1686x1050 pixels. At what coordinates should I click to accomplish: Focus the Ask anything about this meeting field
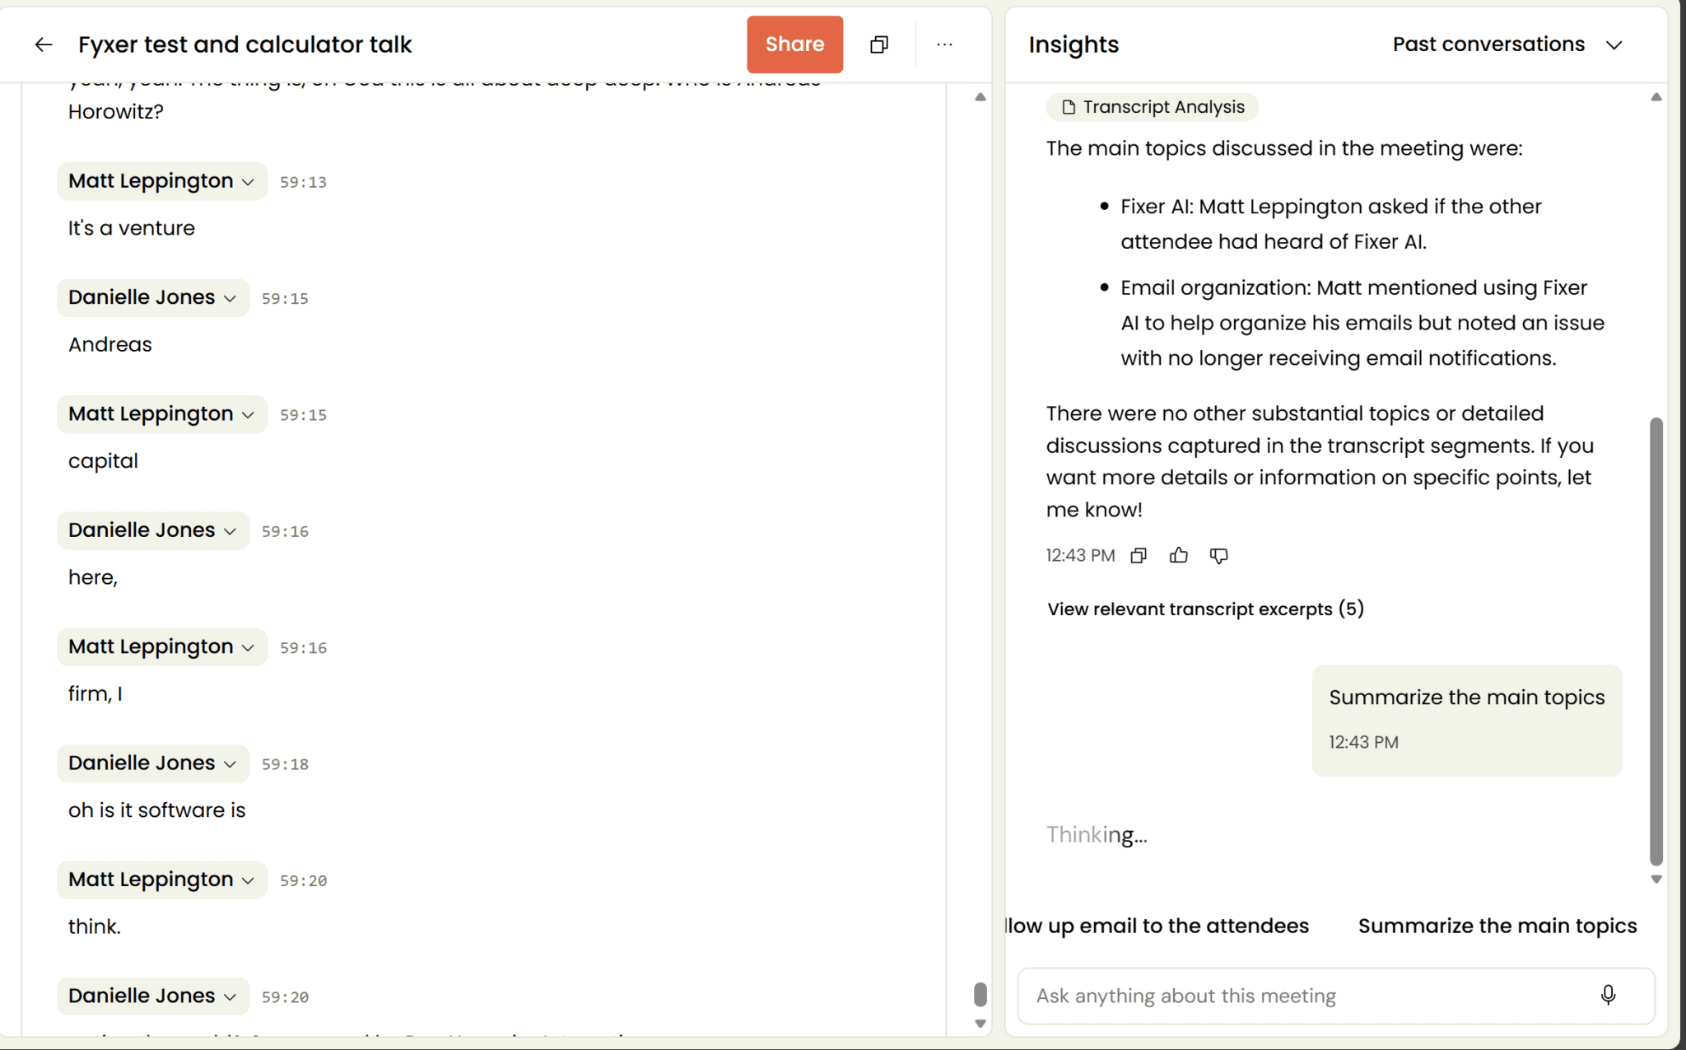tap(1335, 996)
